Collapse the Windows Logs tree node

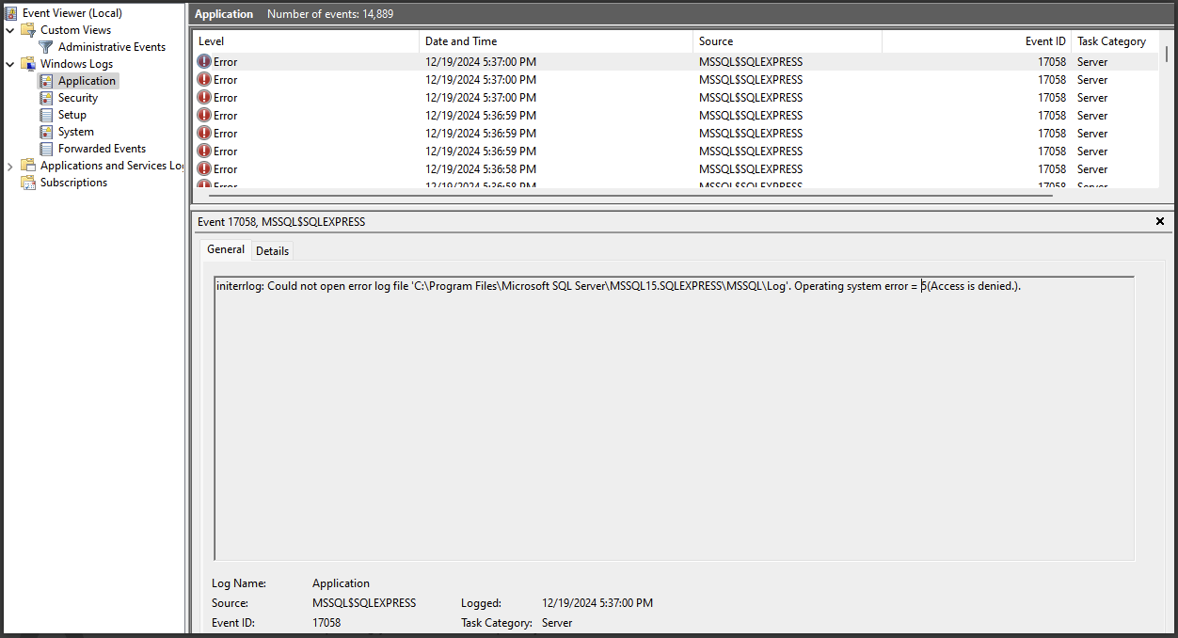click(9, 63)
